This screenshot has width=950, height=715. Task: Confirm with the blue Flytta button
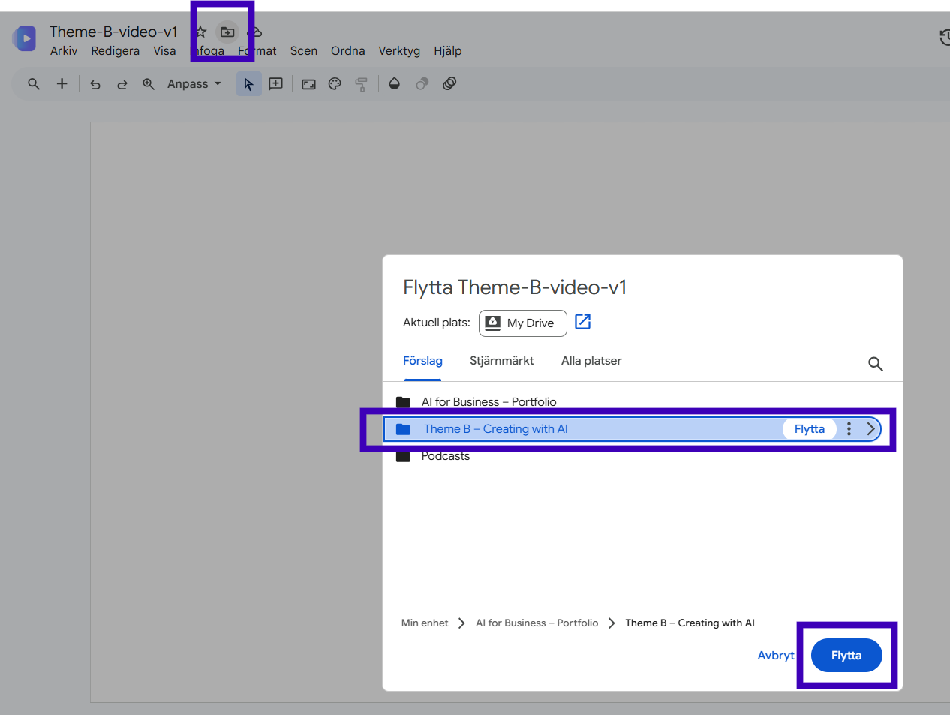point(846,656)
